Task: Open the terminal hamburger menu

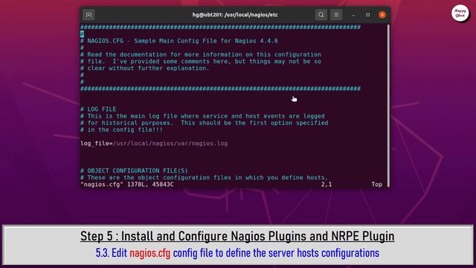Action: (x=336, y=15)
